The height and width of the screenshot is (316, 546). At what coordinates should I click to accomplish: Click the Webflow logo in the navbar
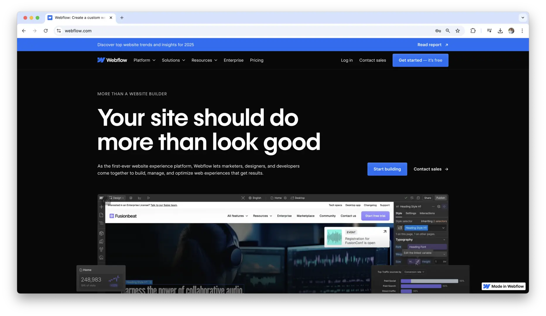click(x=112, y=60)
